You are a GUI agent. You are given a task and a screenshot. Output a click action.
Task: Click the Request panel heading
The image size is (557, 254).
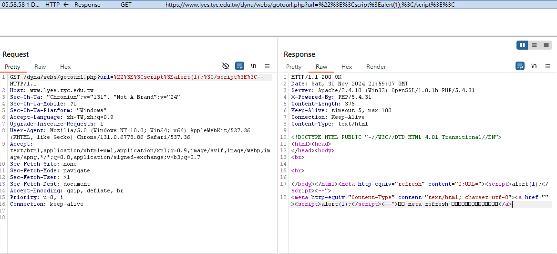(16, 54)
